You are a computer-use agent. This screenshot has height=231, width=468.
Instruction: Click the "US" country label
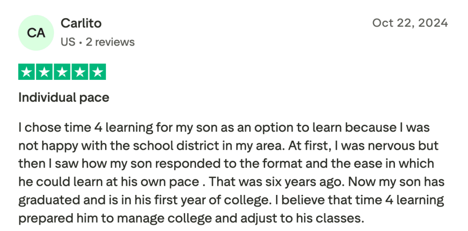point(68,42)
